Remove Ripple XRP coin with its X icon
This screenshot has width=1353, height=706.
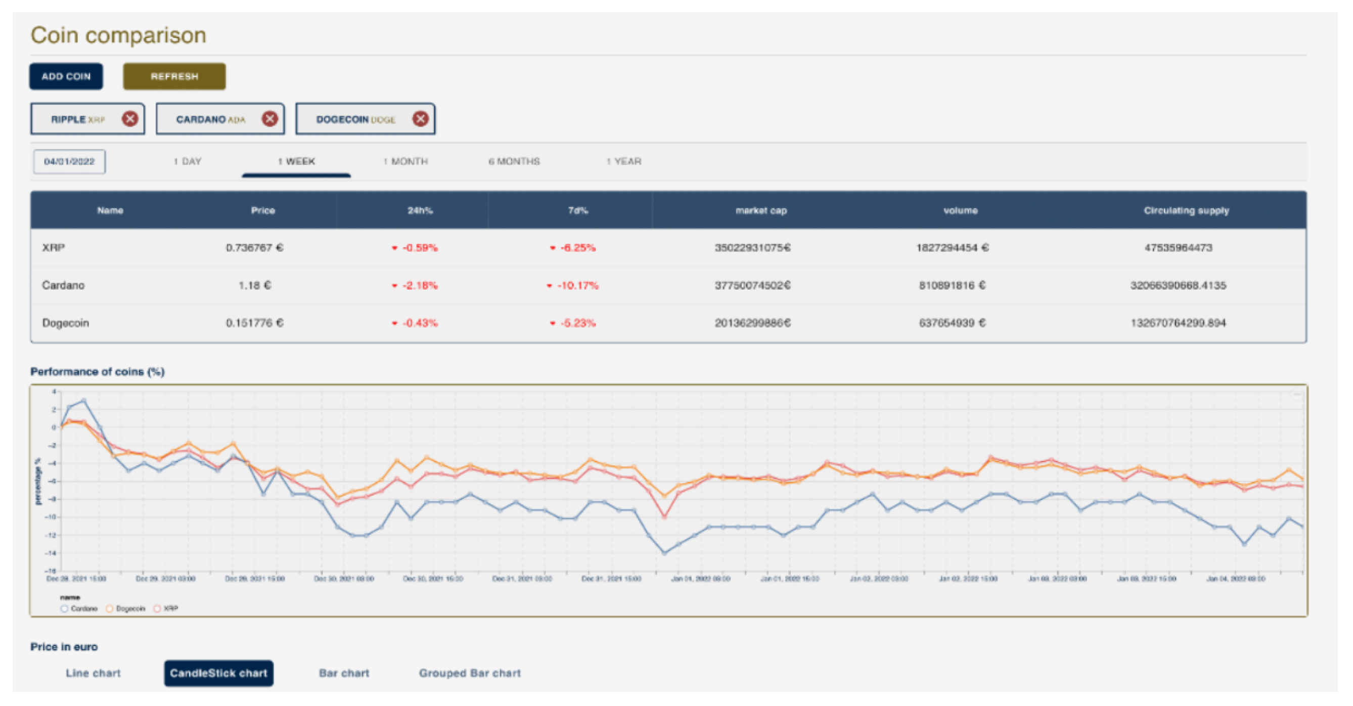click(130, 119)
